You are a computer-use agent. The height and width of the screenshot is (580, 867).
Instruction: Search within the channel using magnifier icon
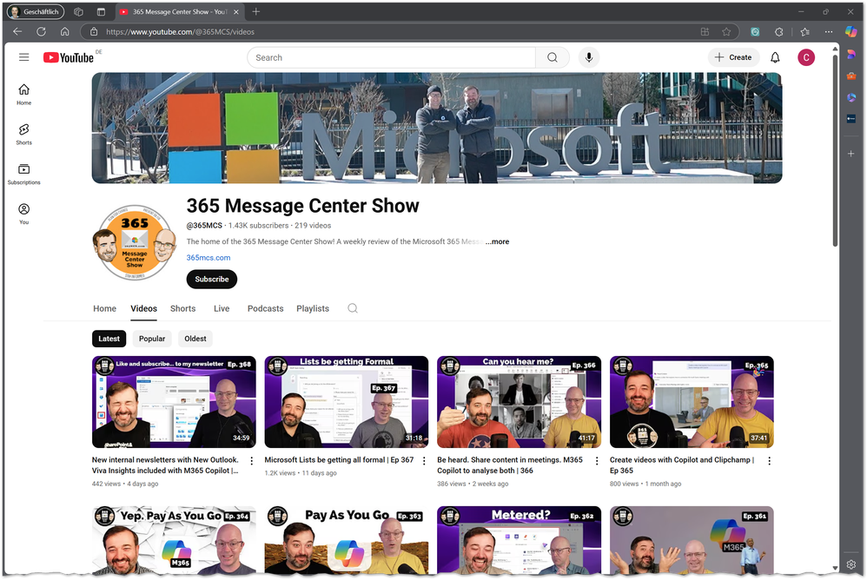pyautogui.click(x=353, y=308)
